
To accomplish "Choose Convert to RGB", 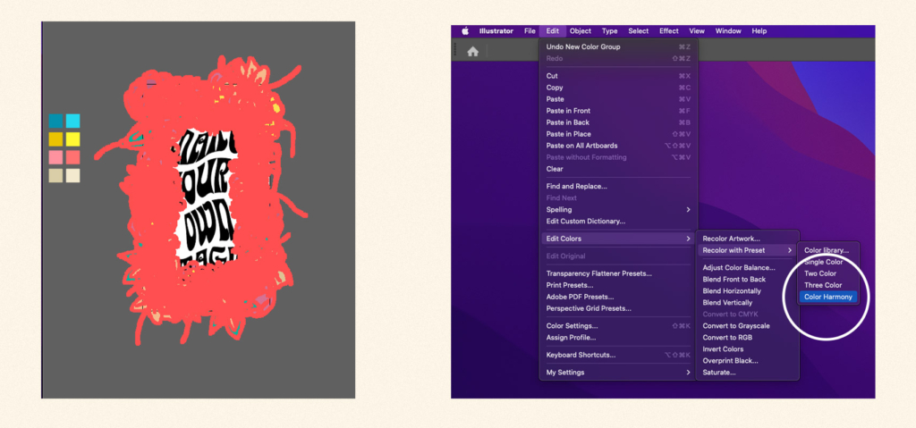I will [x=748, y=338].
